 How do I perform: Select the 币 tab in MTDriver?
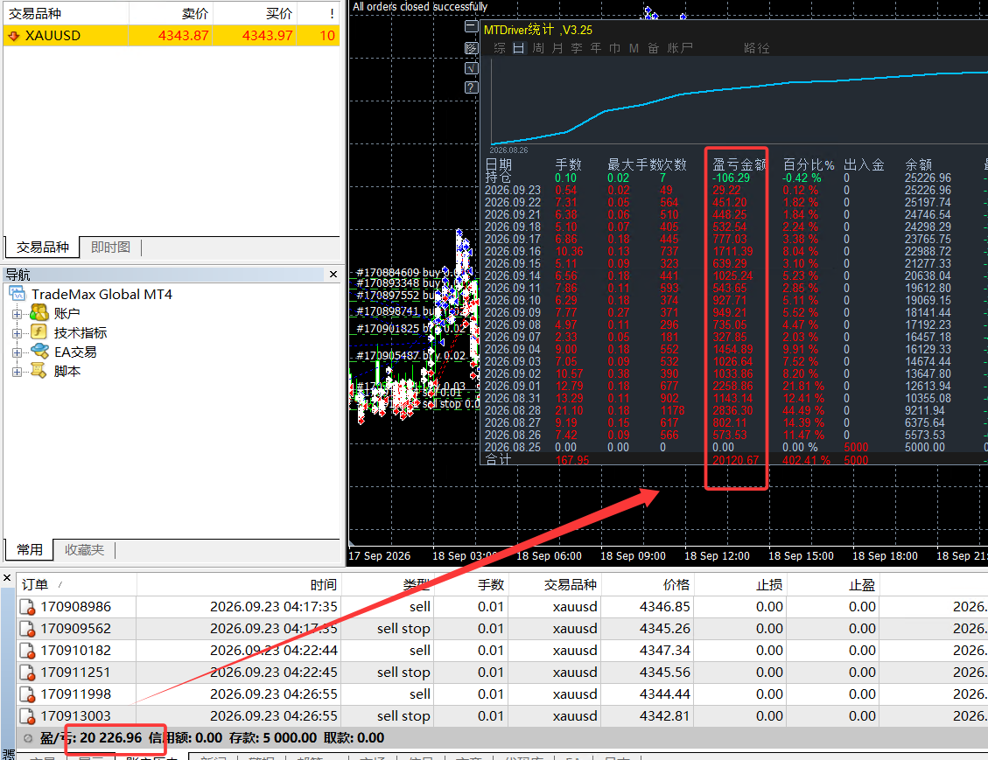pyautogui.click(x=615, y=48)
